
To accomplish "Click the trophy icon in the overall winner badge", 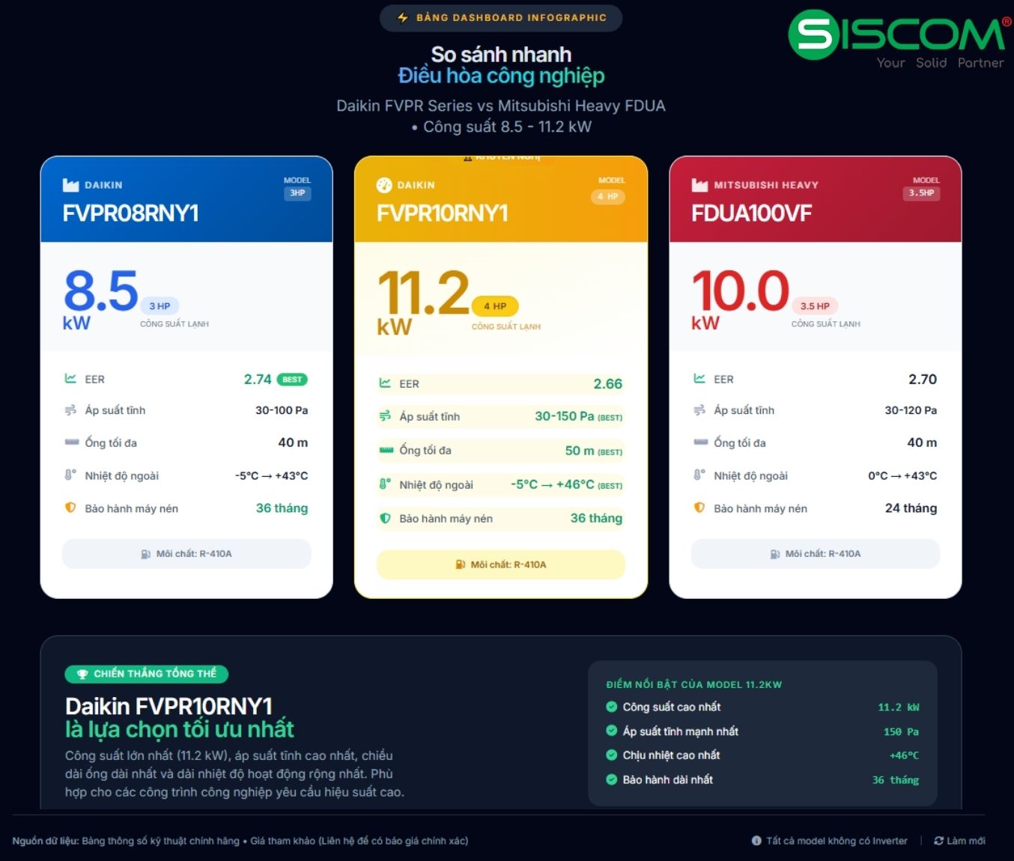I will click(82, 674).
